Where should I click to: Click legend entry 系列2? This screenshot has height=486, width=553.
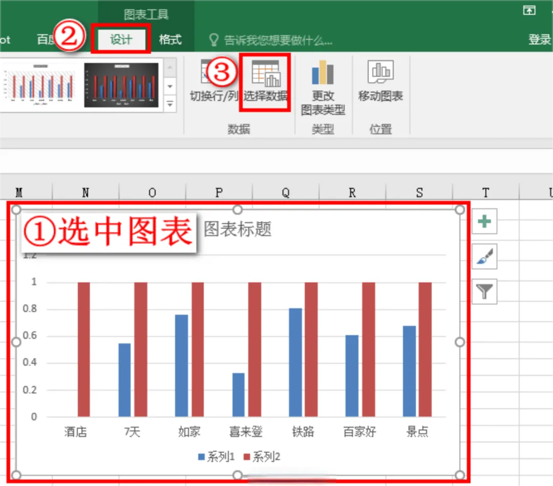262,457
